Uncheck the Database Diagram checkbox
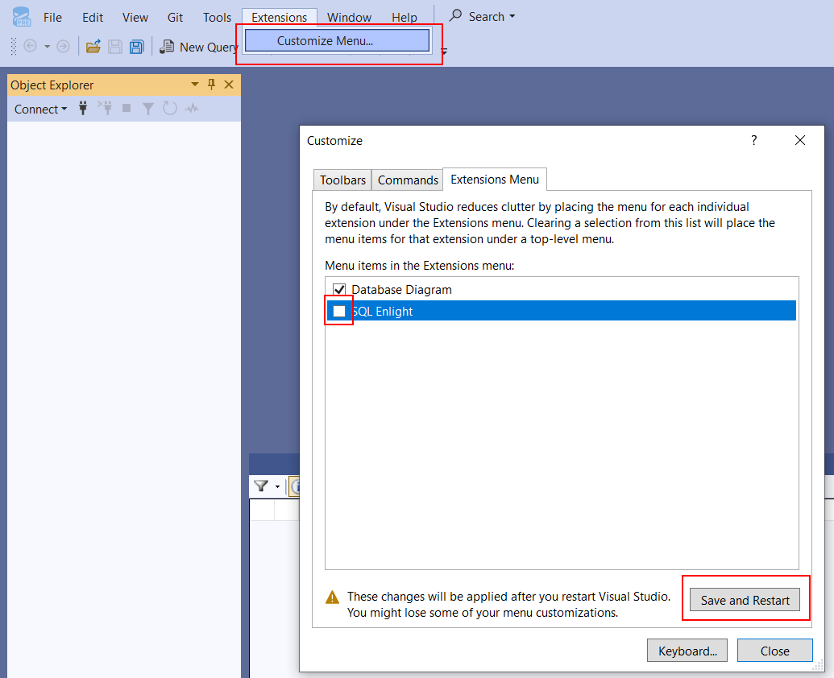The height and width of the screenshot is (678, 834). (x=339, y=289)
